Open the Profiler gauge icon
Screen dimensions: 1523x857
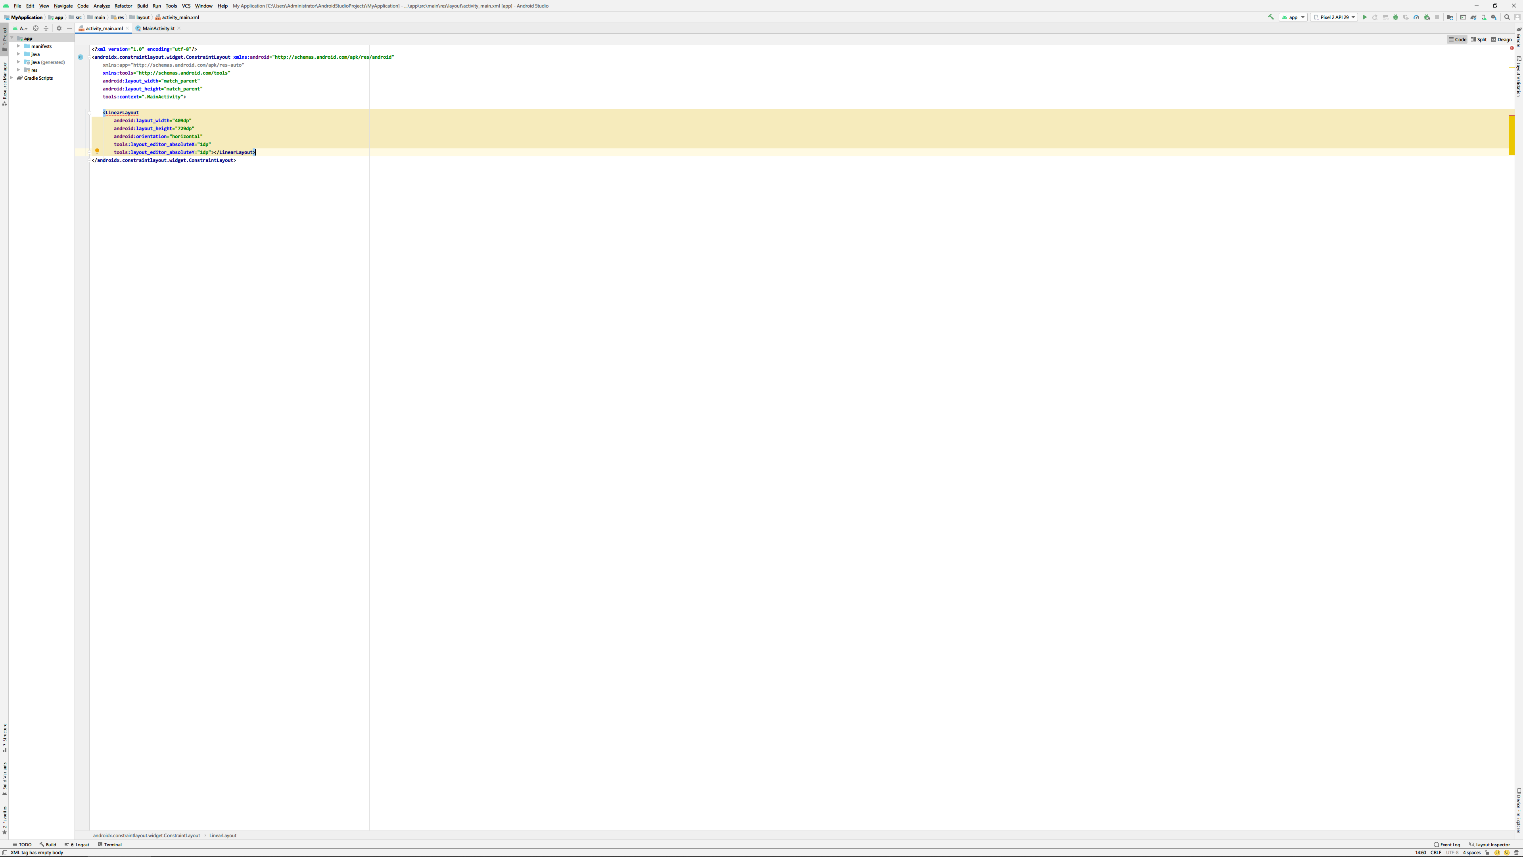point(1417,17)
